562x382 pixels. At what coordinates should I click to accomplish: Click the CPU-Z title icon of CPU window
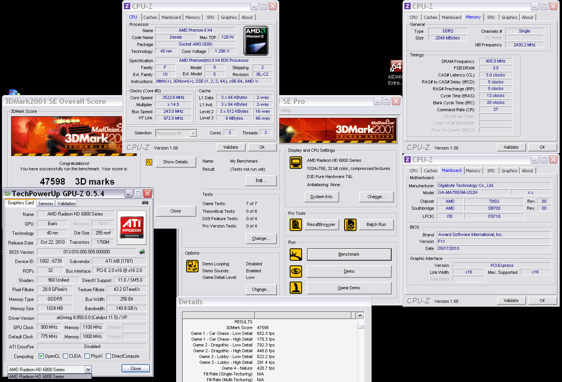(x=127, y=6)
